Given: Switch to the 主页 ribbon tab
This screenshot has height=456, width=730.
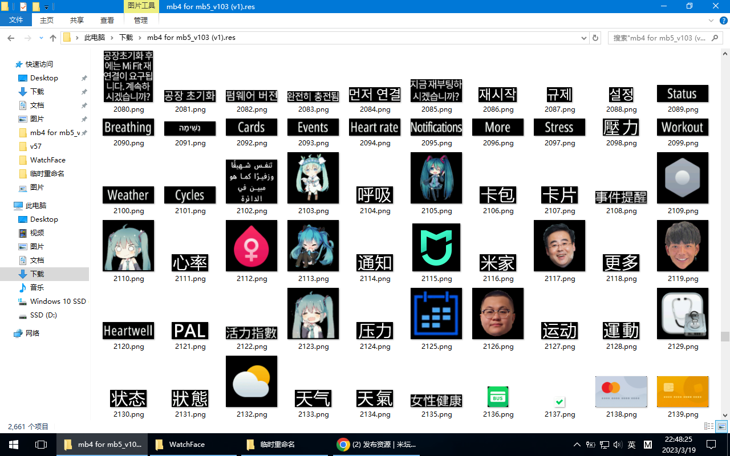Looking at the screenshot, I should click(x=47, y=20).
